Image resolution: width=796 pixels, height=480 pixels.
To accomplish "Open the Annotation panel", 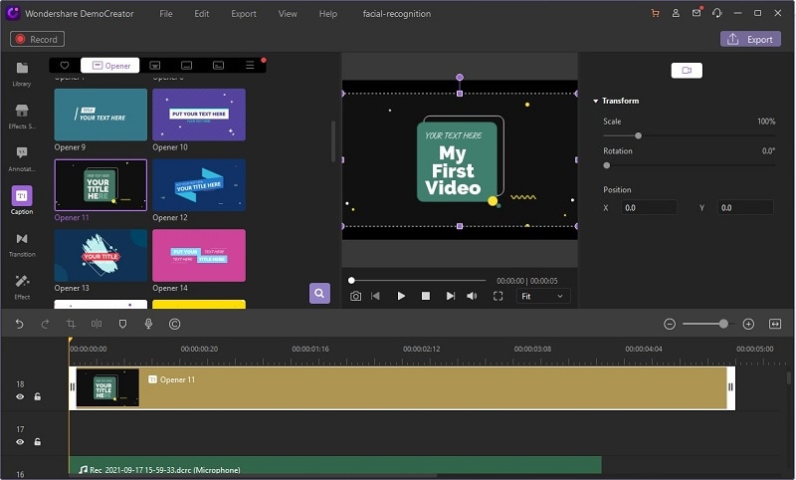I will [22, 159].
